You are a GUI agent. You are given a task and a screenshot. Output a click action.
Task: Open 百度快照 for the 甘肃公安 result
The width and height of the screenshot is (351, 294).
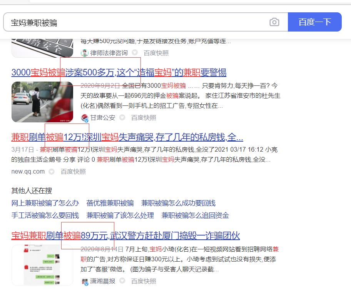point(143,118)
